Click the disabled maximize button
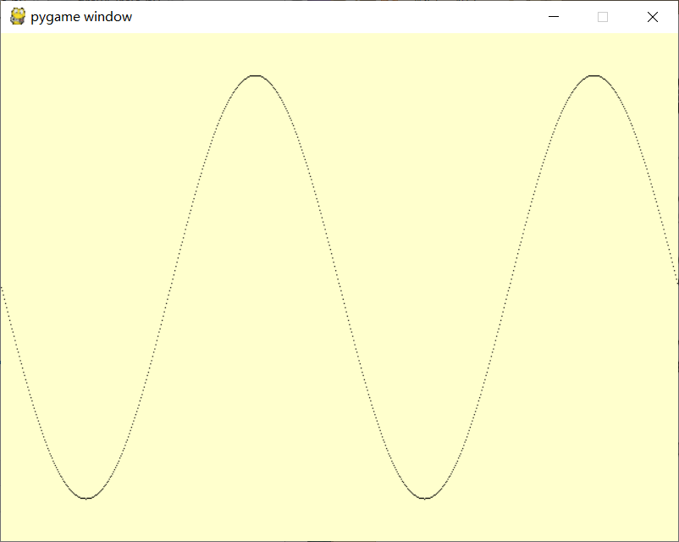This screenshot has width=679, height=542. pyautogui.click(x=603, y=17)
